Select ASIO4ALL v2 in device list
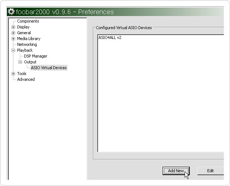 point(110,37)
